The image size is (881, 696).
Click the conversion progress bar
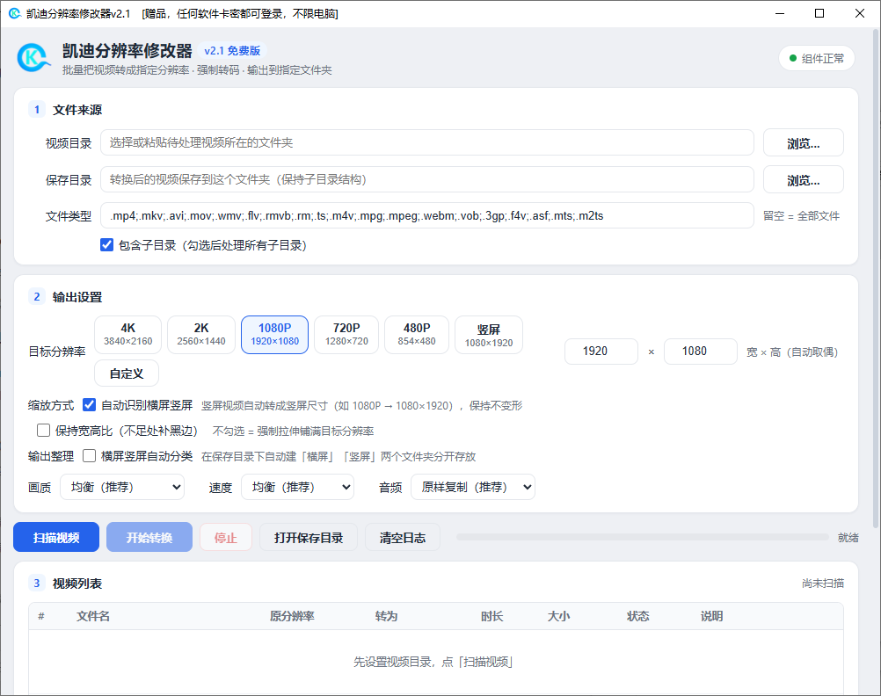coord(643,537)
